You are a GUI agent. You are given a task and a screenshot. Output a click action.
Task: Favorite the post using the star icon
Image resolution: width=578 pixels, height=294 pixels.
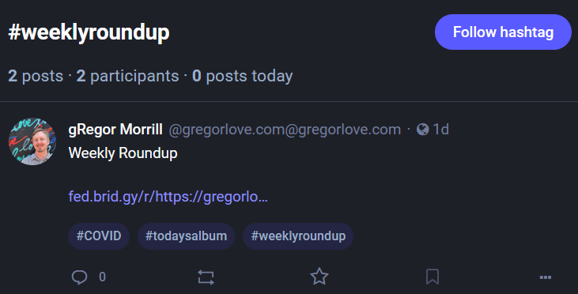[x=319, y=277]
